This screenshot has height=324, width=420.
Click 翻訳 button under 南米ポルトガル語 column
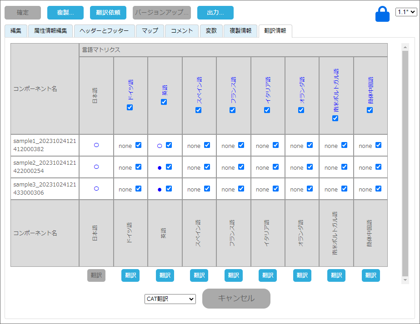point(336,275)
